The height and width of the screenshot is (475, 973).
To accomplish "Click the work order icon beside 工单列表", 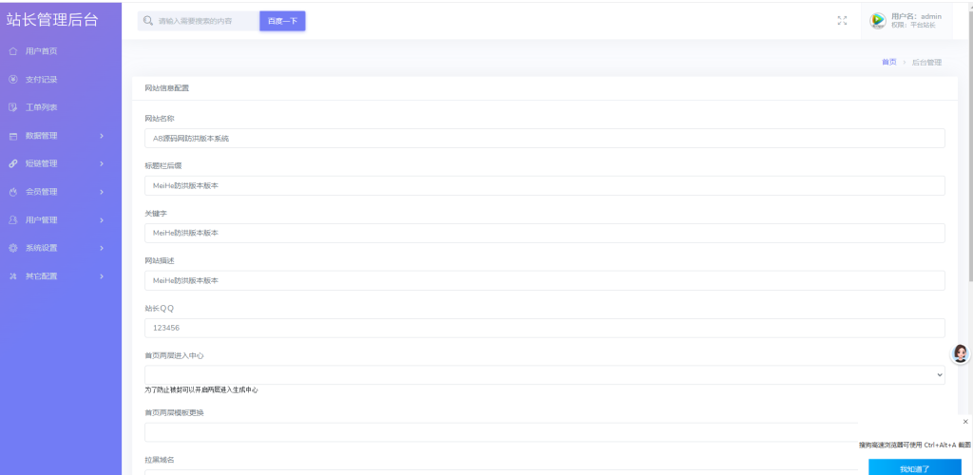I will click(13, 107).
